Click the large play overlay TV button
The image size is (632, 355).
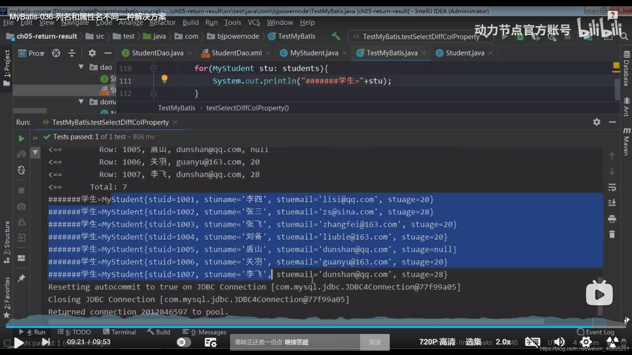pyautogui.click(x=599, y=293)
